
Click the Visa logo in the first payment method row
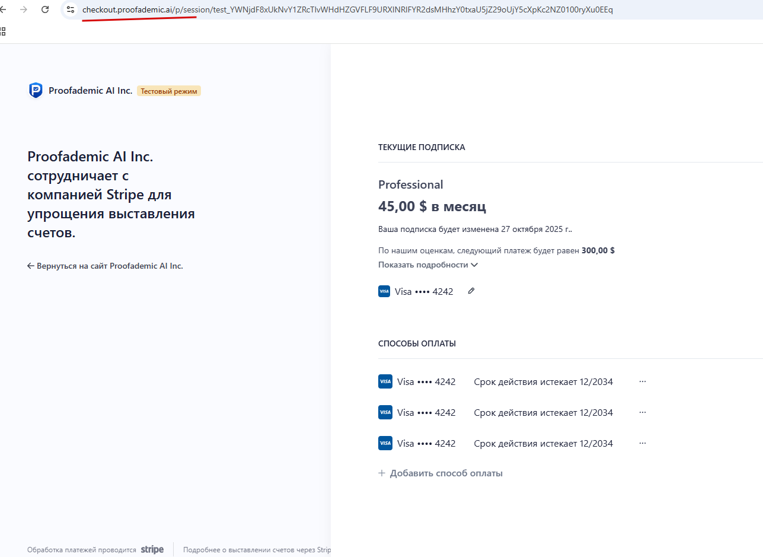pyautogui.click(x=385, y=381)
